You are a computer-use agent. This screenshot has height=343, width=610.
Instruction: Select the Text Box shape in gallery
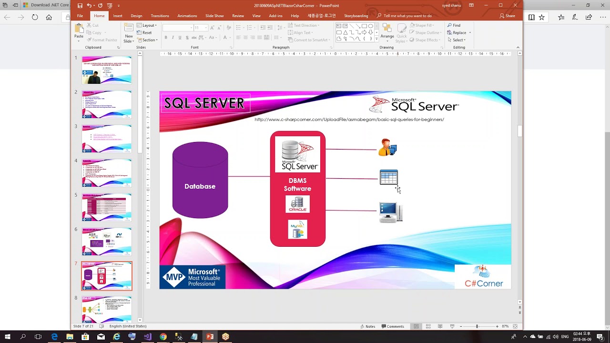click(339, 26)
